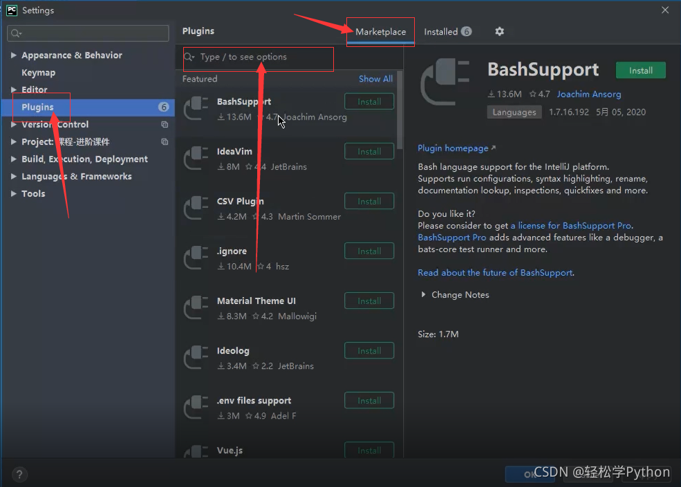This screenshot has height=487, width=681.
Task: Expand Build, Execution, Deployment node
Action: 13,160
